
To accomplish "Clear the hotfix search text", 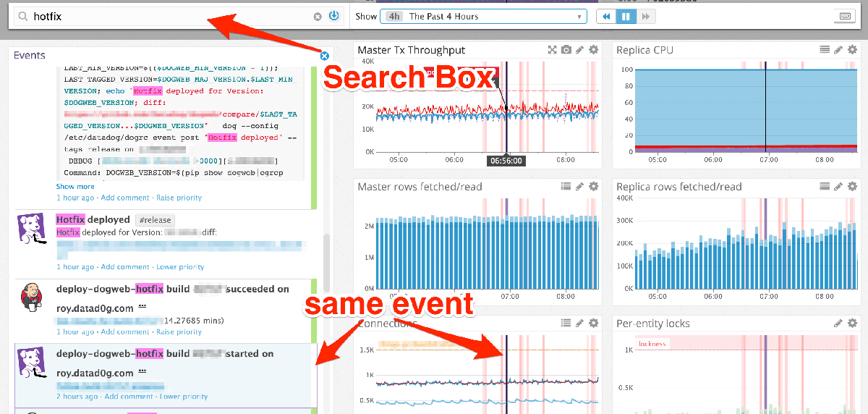I will [318, 16].
